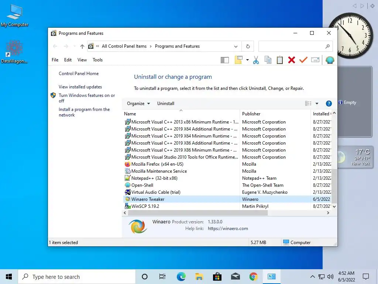Launch Google Chrome from taskbar

(253, 277)
